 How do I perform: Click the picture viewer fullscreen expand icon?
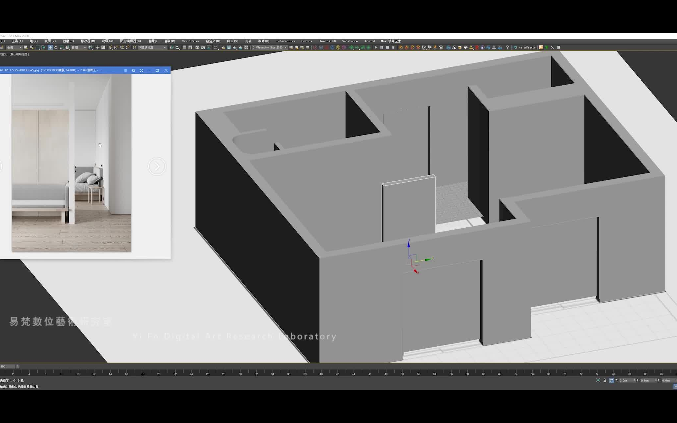tap(142, 70)
